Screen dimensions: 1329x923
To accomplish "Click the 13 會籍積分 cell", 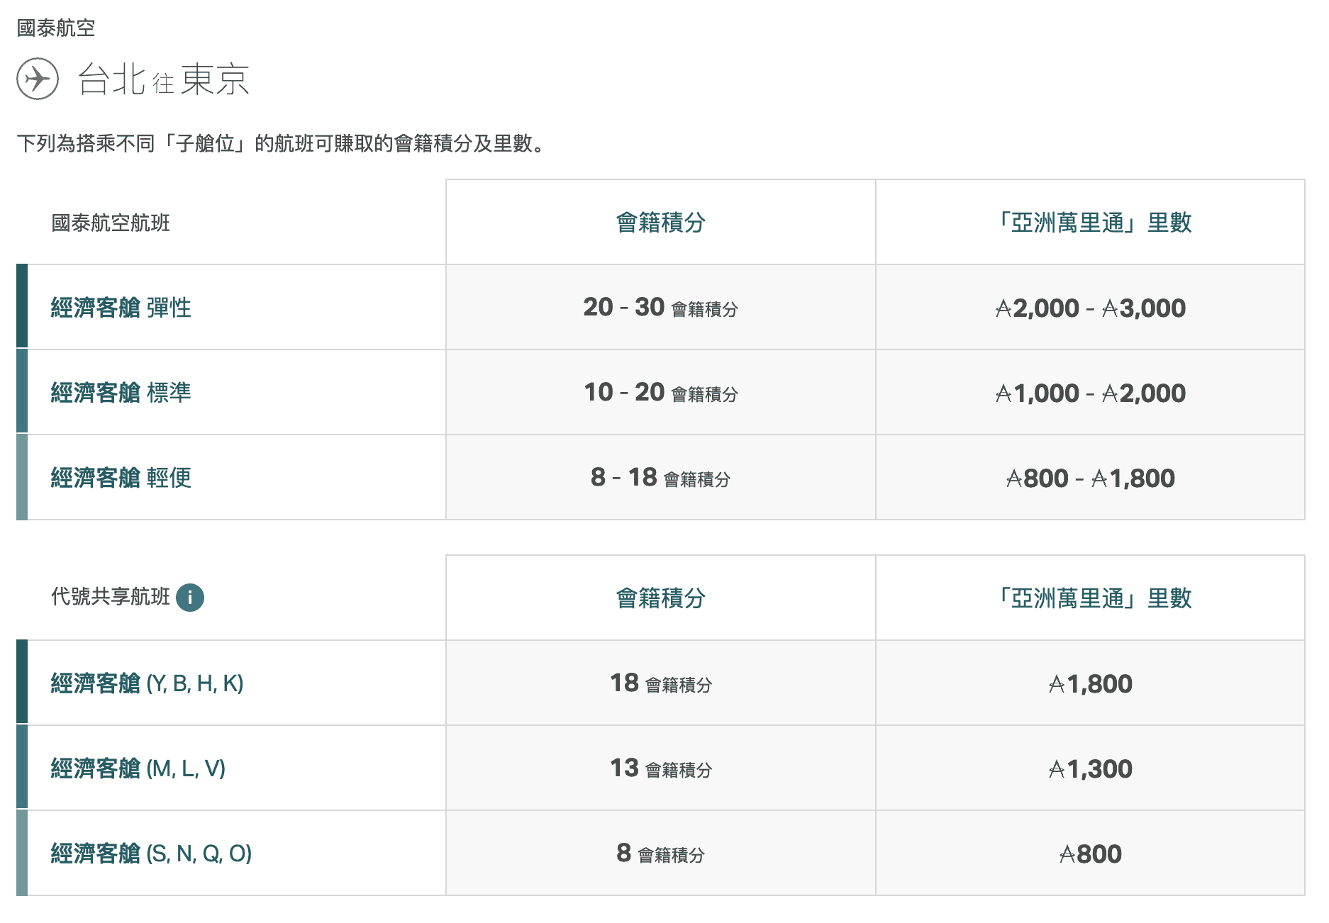I will pyautogui.click(x=661, y=768).
